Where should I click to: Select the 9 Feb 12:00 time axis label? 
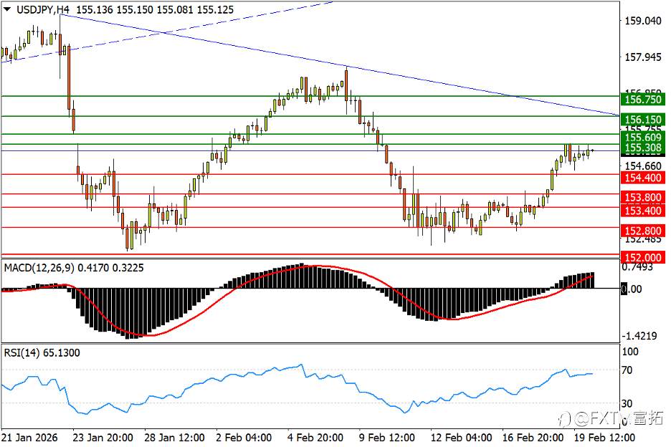(x=386, y=438)
